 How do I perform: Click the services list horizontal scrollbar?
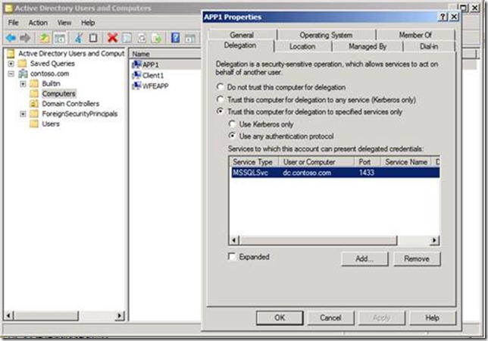coord(333,241)
